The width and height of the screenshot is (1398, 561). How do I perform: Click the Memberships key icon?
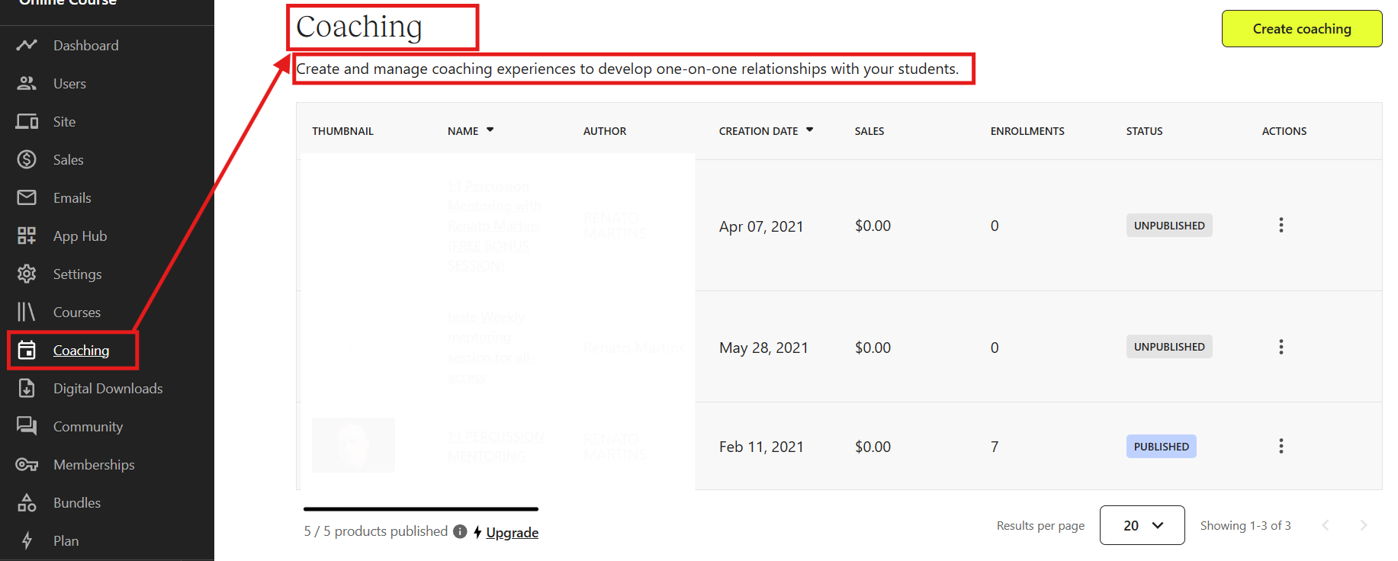click(x=27, y=464)
